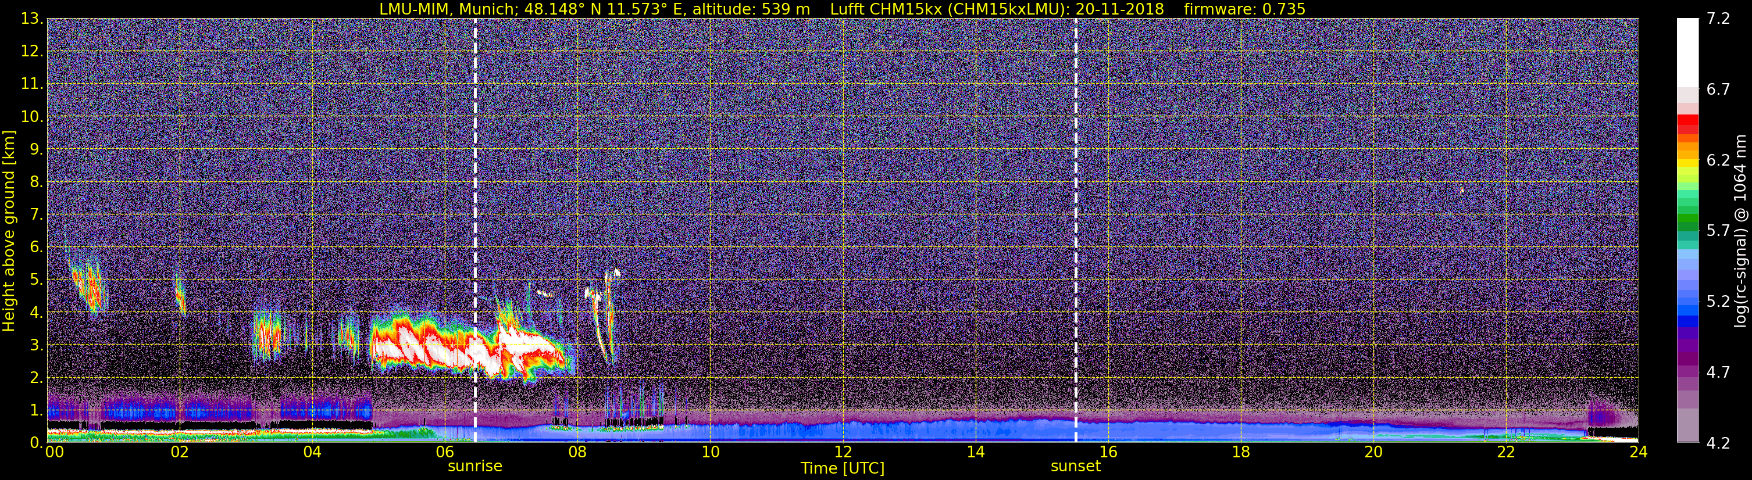
Task: Click the '4.' height axis tick label
Action: [x=36, y=312]
